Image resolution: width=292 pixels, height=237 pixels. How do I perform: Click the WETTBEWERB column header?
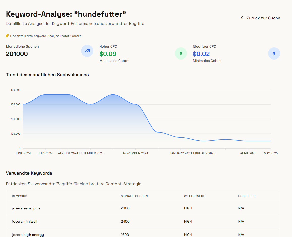(195, 196)
